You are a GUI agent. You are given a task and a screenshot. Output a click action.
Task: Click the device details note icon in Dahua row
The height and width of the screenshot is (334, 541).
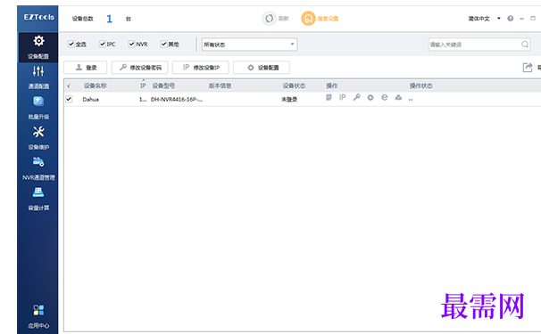[x=329, y=97]
